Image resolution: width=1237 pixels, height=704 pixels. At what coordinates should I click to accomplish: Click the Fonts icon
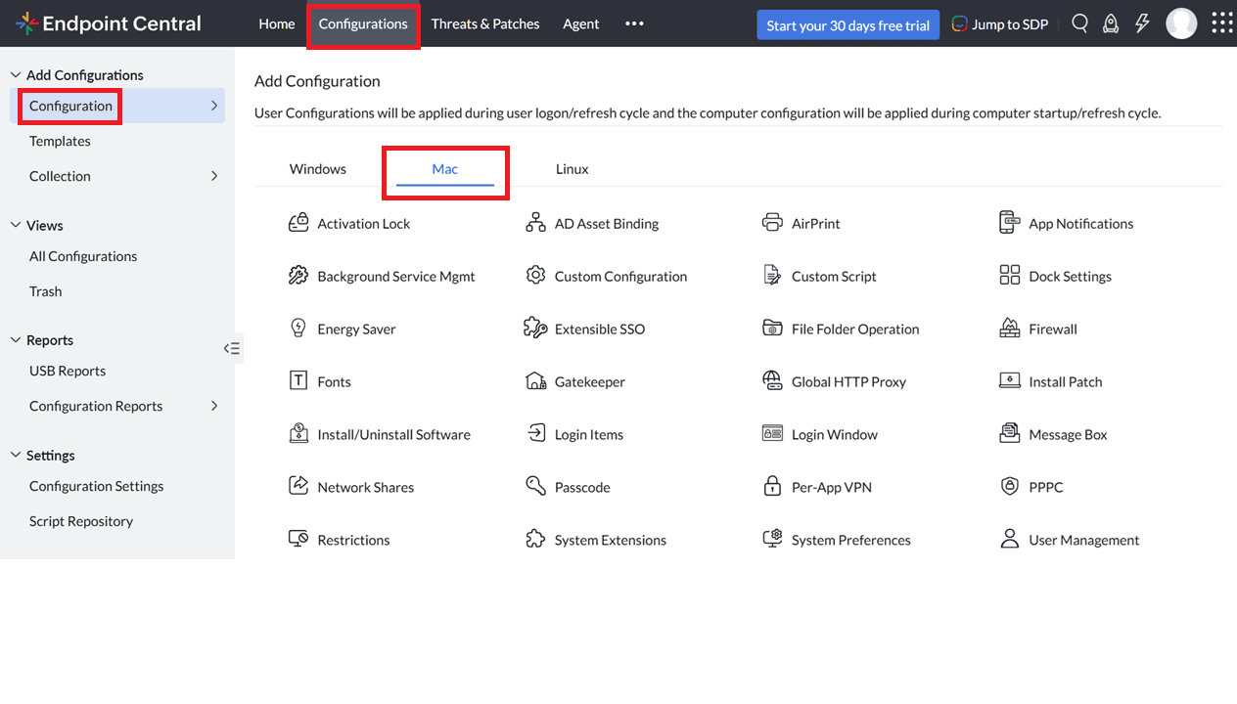pyautogui.click(x=298, y=381)
